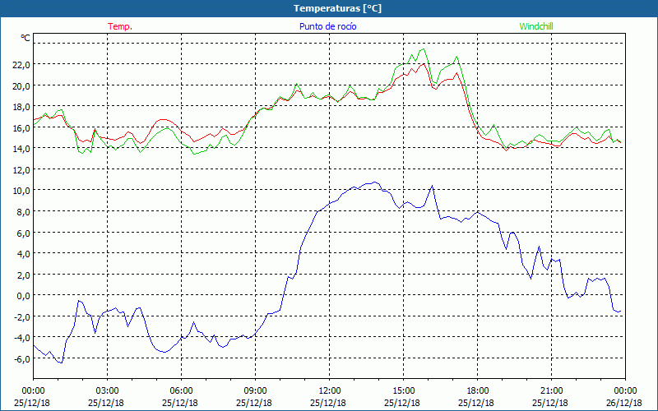The width and height of the screenshot is (658, 411).
Task: Click the 06:00 time axis label
Action: [182, 390]
